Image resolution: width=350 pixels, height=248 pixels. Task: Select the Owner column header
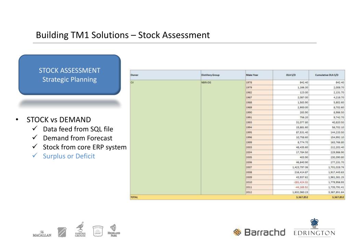coord(165,75)
